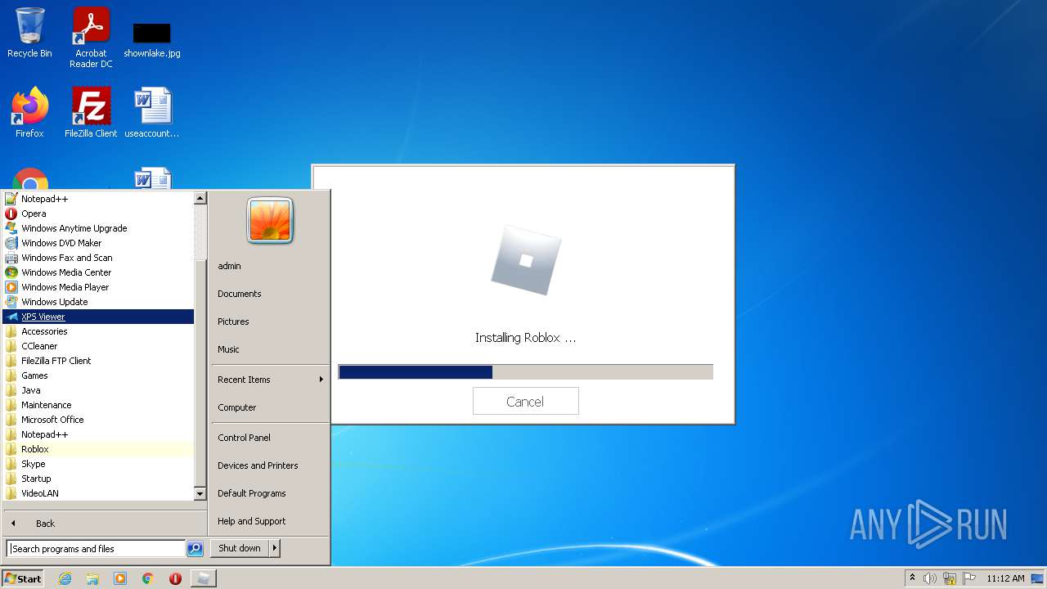Expand the Games folder
The image size is (1047, 589).
click(98, 375)
